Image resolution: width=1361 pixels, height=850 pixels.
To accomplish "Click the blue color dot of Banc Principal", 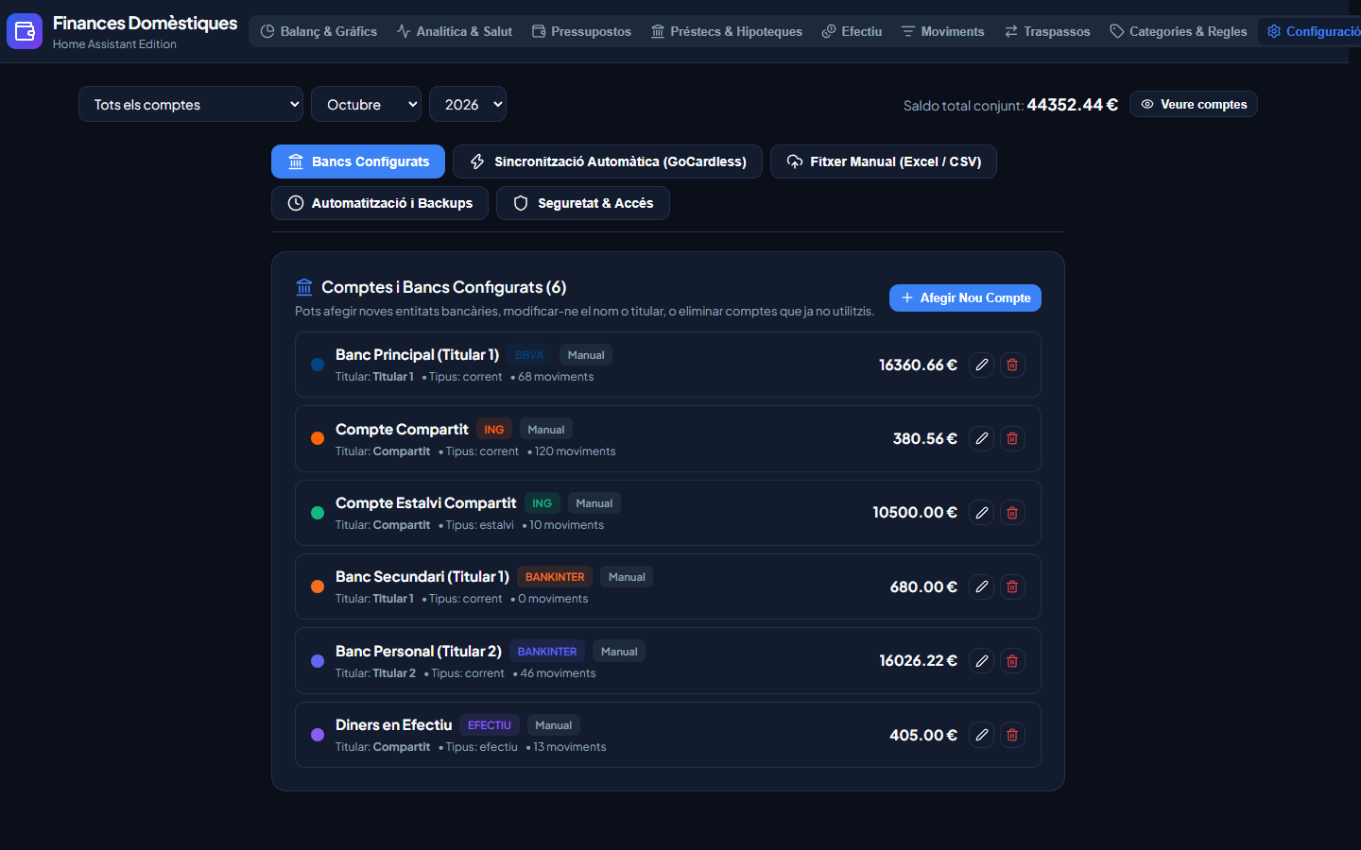I will tap(318, 365).
